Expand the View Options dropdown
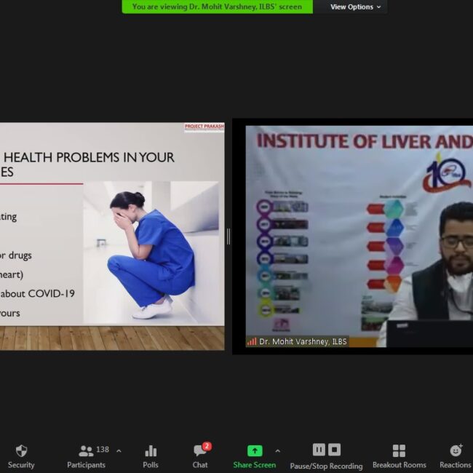The width and height of the screenshot is (473, 473). click(x=355, y=7)
